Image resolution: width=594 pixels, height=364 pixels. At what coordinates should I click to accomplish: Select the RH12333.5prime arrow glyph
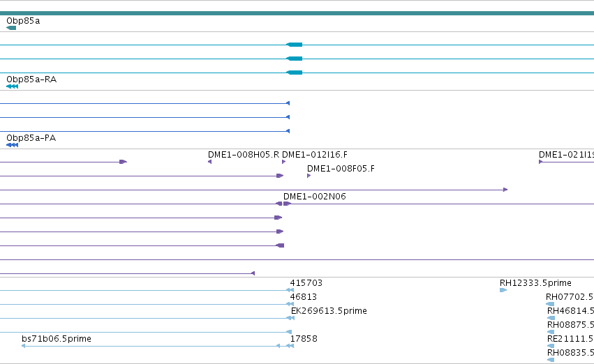coord(503,290)
